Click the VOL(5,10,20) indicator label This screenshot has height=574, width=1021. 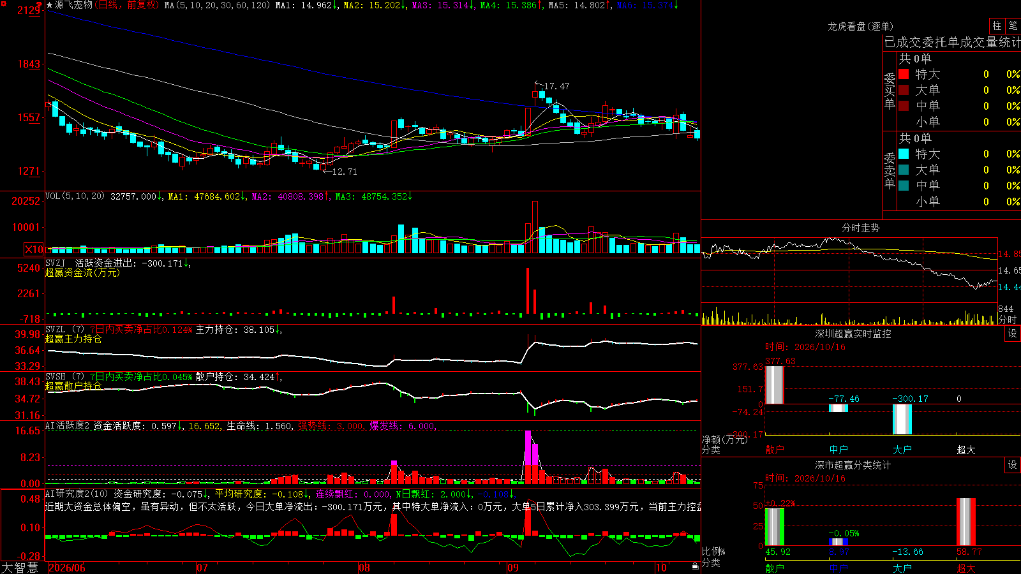pos(75,196)
